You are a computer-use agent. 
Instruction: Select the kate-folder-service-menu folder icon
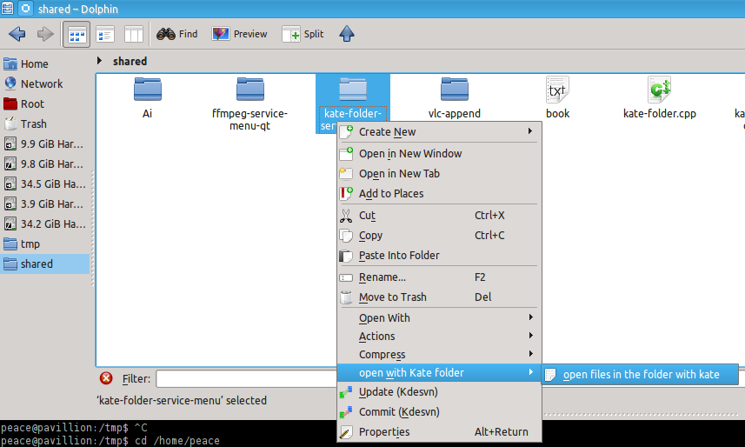pyautogui.click(x=353, y=90)
